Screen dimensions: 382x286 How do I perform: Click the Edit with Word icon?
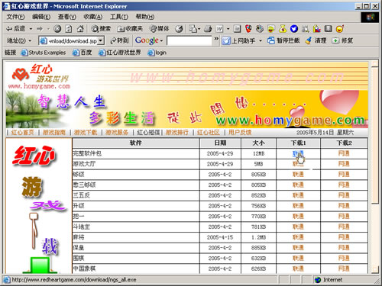point(219,29)
